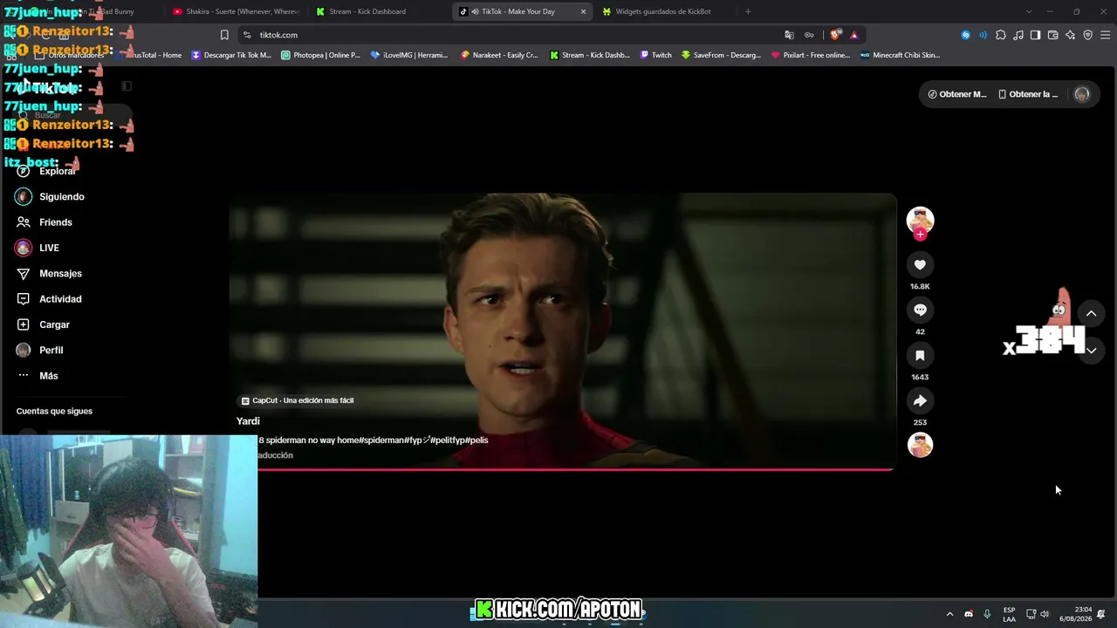Open the Yardi username on the video

click(x=248, y=421)
